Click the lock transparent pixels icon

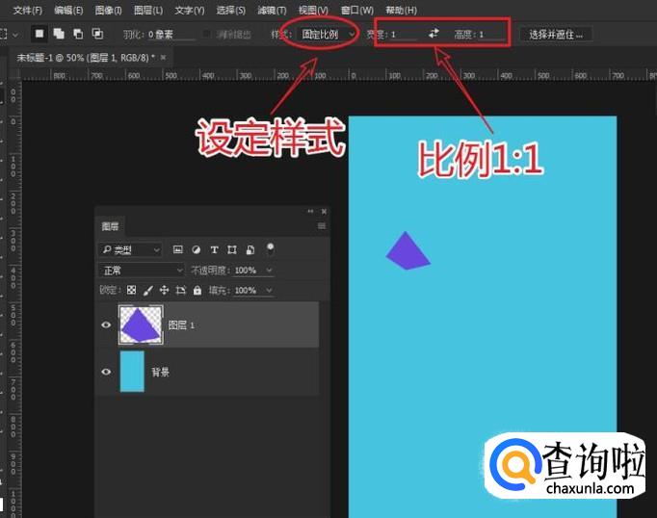click(x=132, y=290)
